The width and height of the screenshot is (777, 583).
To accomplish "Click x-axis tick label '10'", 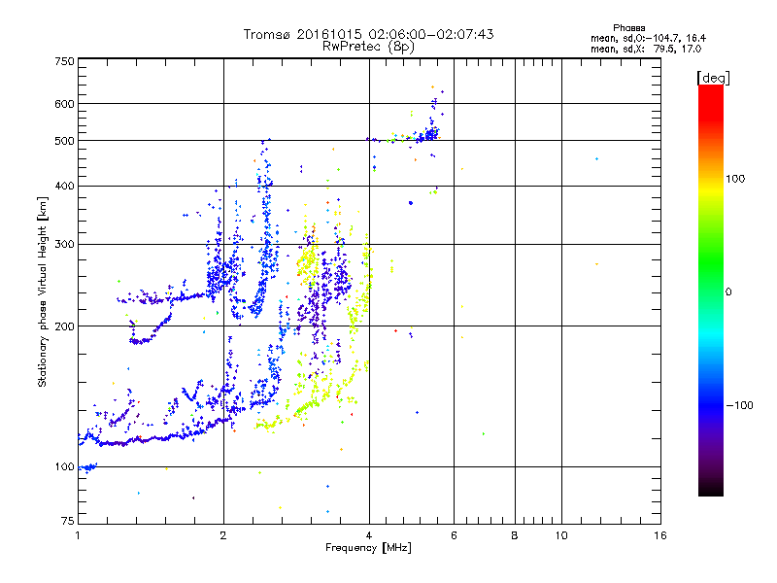I will coord(561,535).
